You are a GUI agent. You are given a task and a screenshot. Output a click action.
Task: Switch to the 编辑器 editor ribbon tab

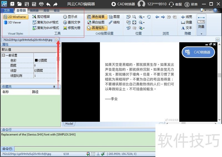pos(34,11)
